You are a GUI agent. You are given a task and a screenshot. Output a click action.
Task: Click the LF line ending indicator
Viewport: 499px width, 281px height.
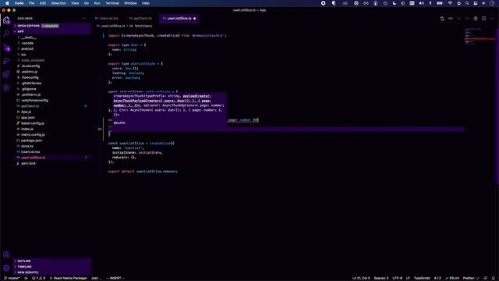click(x=408, y=278)
